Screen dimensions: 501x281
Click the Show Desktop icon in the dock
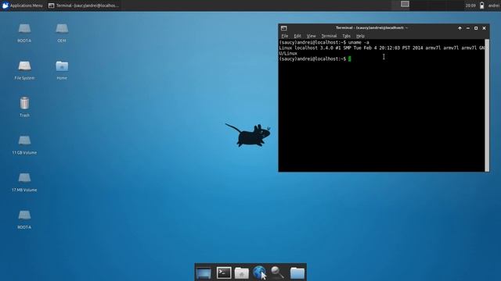pyautogui.click(x=204, y=273)
